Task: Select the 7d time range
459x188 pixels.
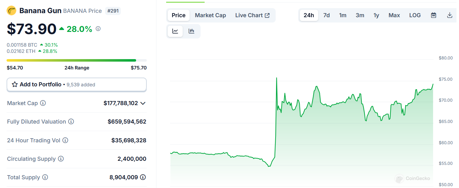Action: (326, 15)
